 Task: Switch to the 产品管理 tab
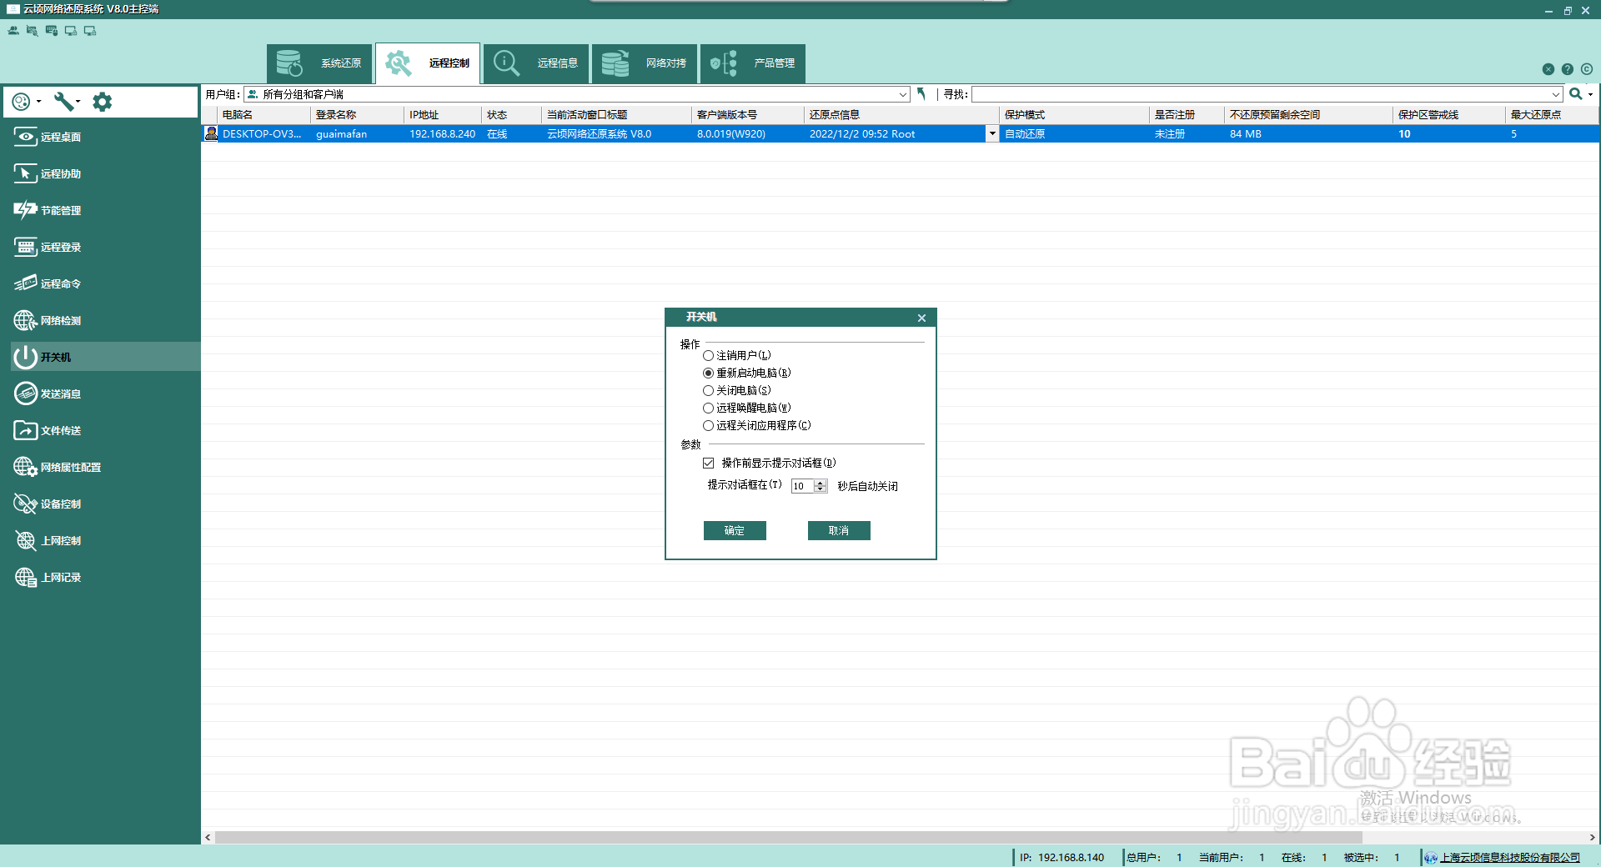click(x=753, y=63)
